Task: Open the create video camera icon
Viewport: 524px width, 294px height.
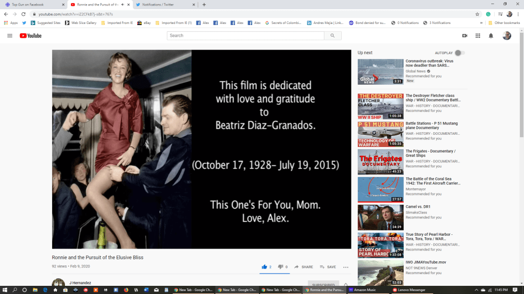Action: pyautogui.click(x=465, y=36)
